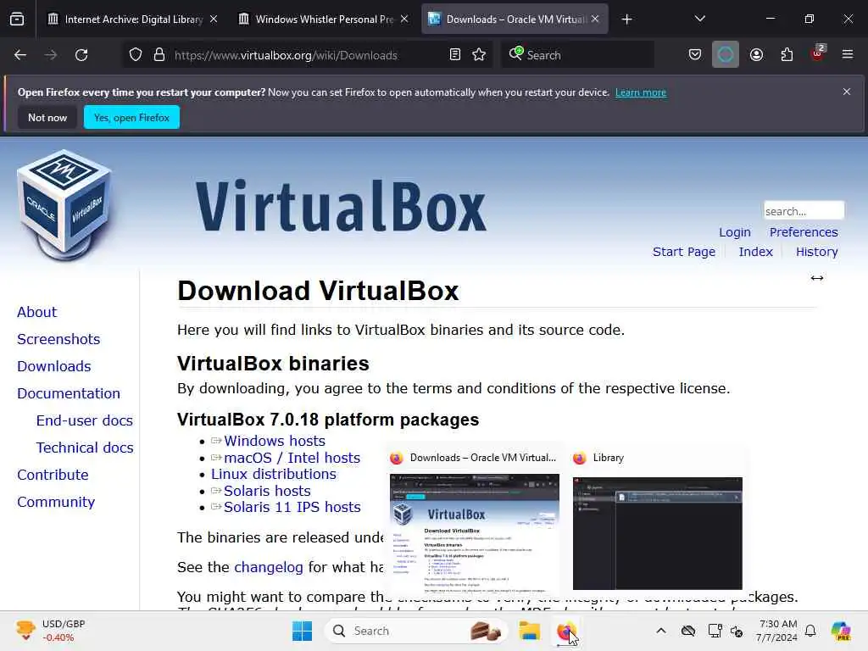Open Documentation in the sidebar
This screenshot has width=868, height=651.
pyautogui.click(x=69, y=393)
